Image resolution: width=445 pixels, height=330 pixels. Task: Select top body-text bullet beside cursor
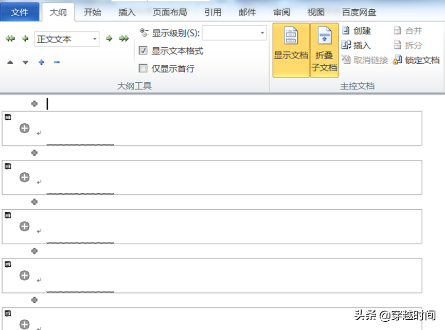click(34, 104)
